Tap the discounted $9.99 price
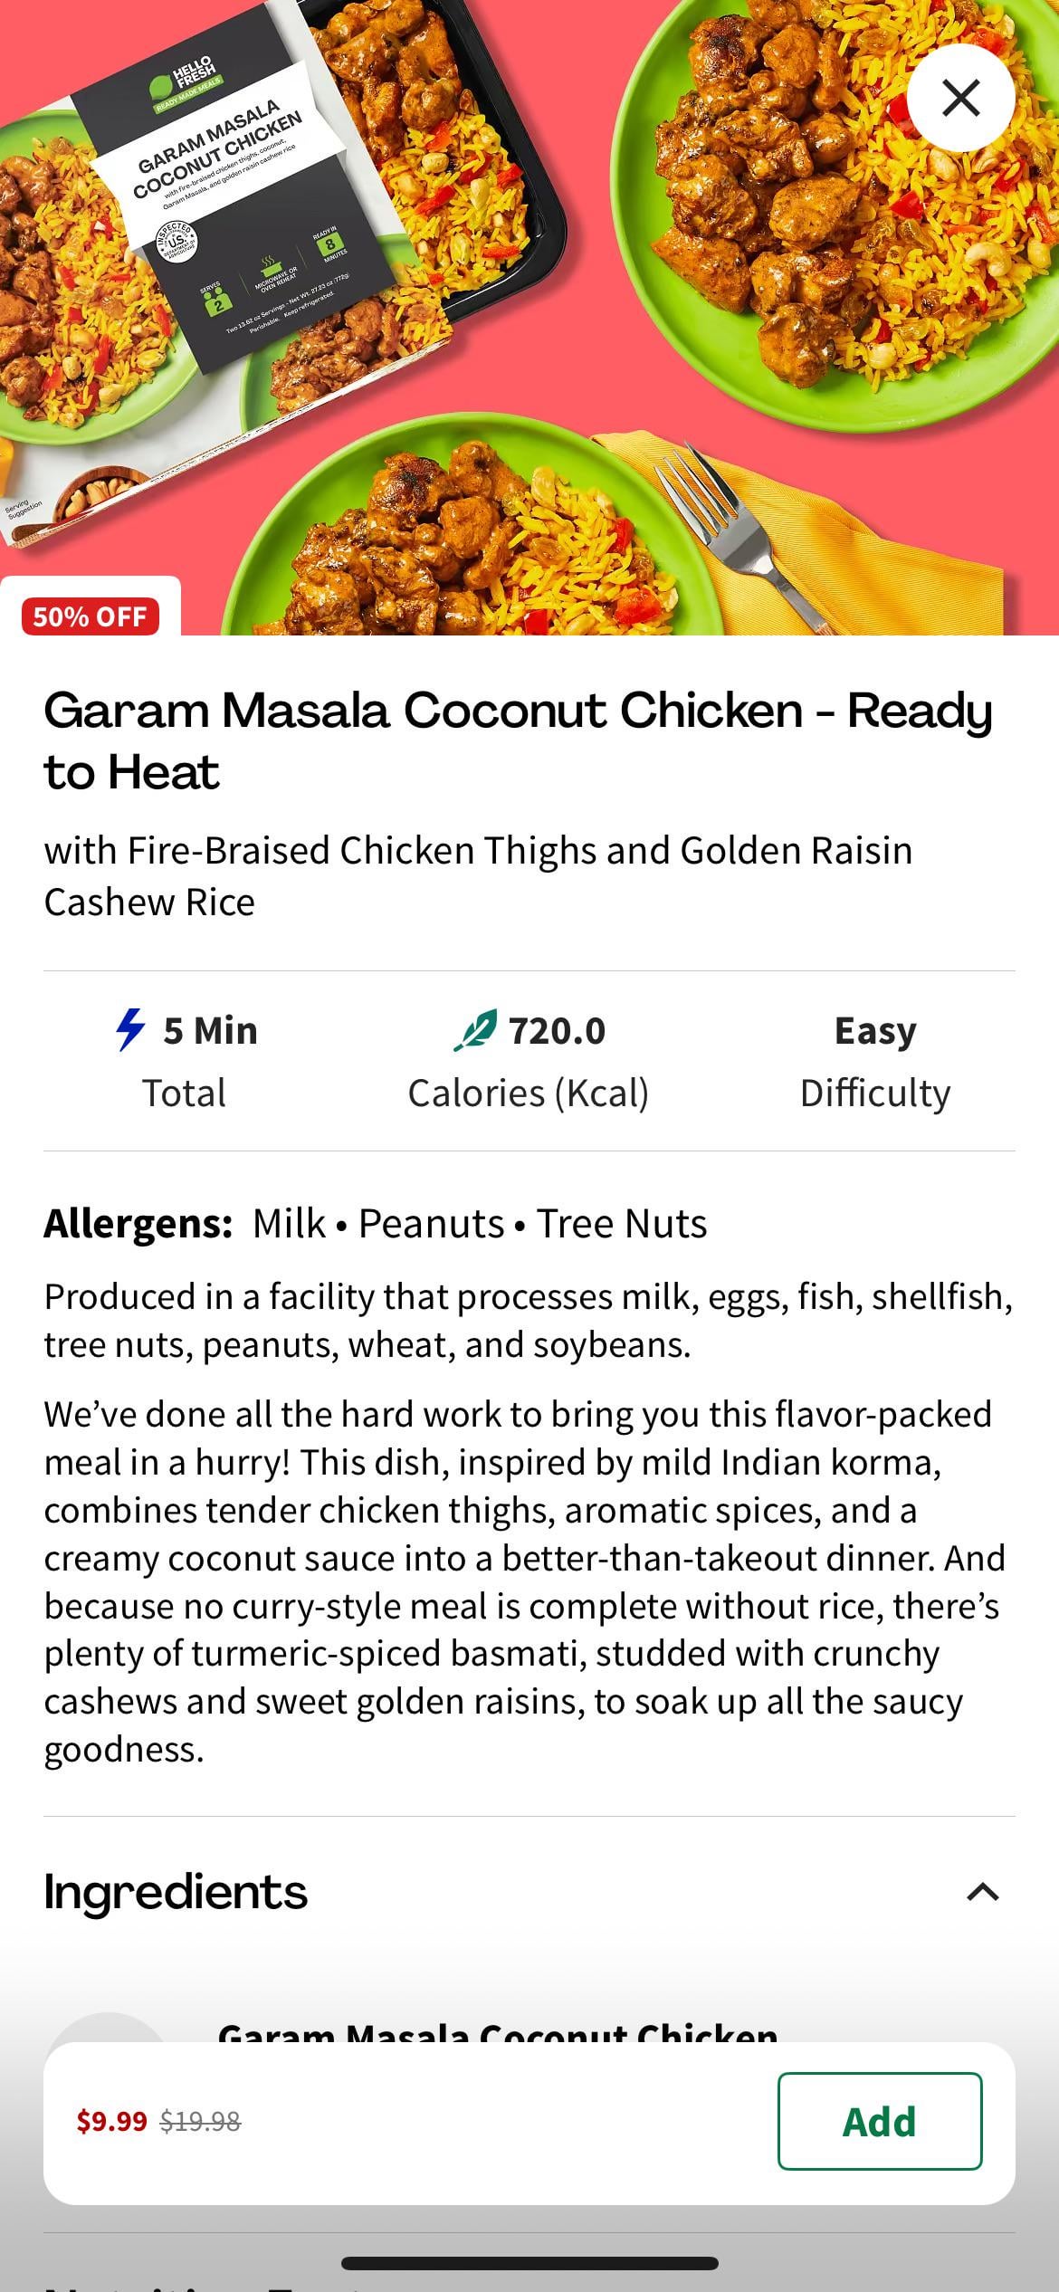The height and width of the screenshot is (2292, 1059). 111,2122
